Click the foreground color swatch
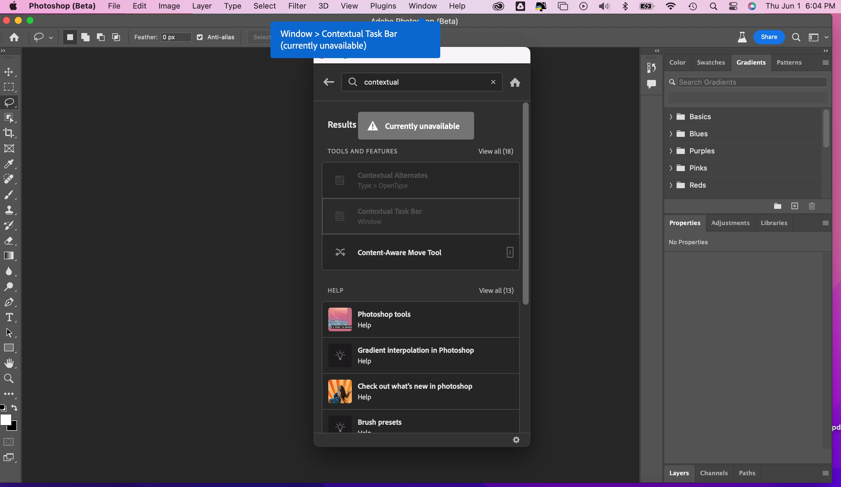The image size is (841, 487). pyautogui.click(x=5, y=420)
